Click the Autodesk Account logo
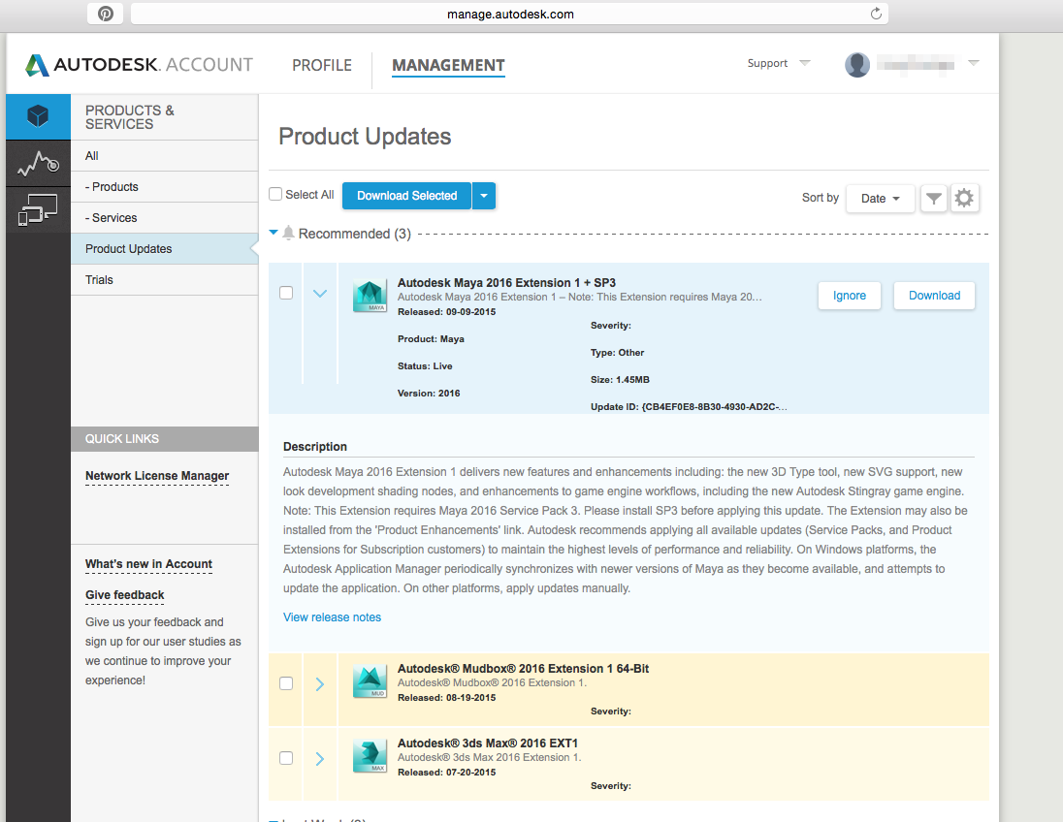This screenshot has height=822, width=1063. pos(139,65)
